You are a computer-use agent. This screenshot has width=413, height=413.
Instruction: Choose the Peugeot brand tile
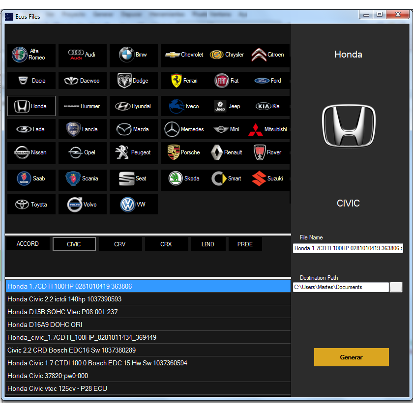tap(134, 152)
